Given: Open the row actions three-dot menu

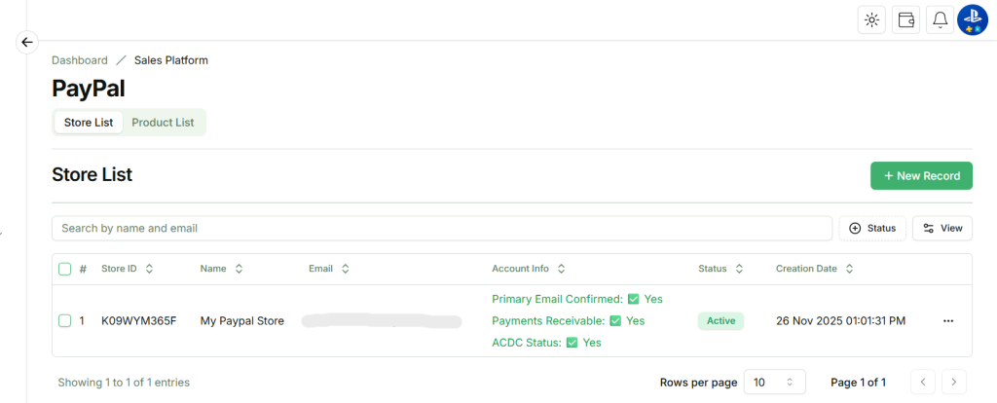Looking at the screenshot, I should click(x=948, y=320).
